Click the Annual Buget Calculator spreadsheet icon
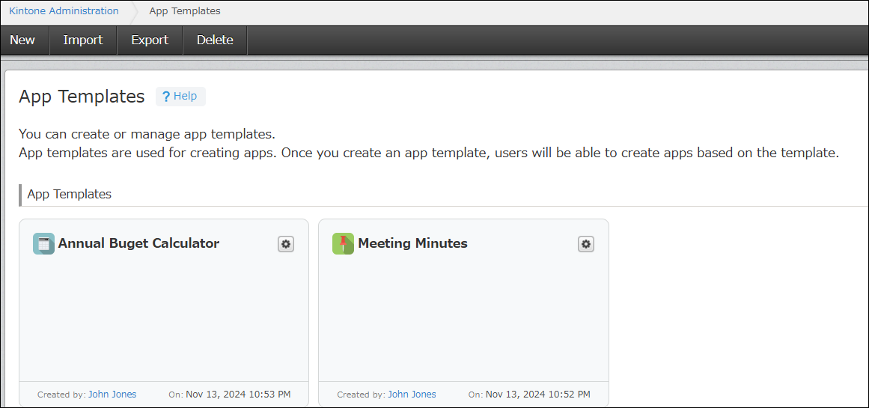The height and width of the screenshot is (408, 869). (x=43, y=243)
